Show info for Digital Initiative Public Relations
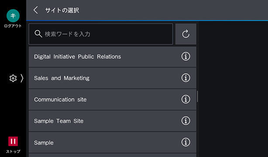268x157 pixels. [x=186, y=56]
